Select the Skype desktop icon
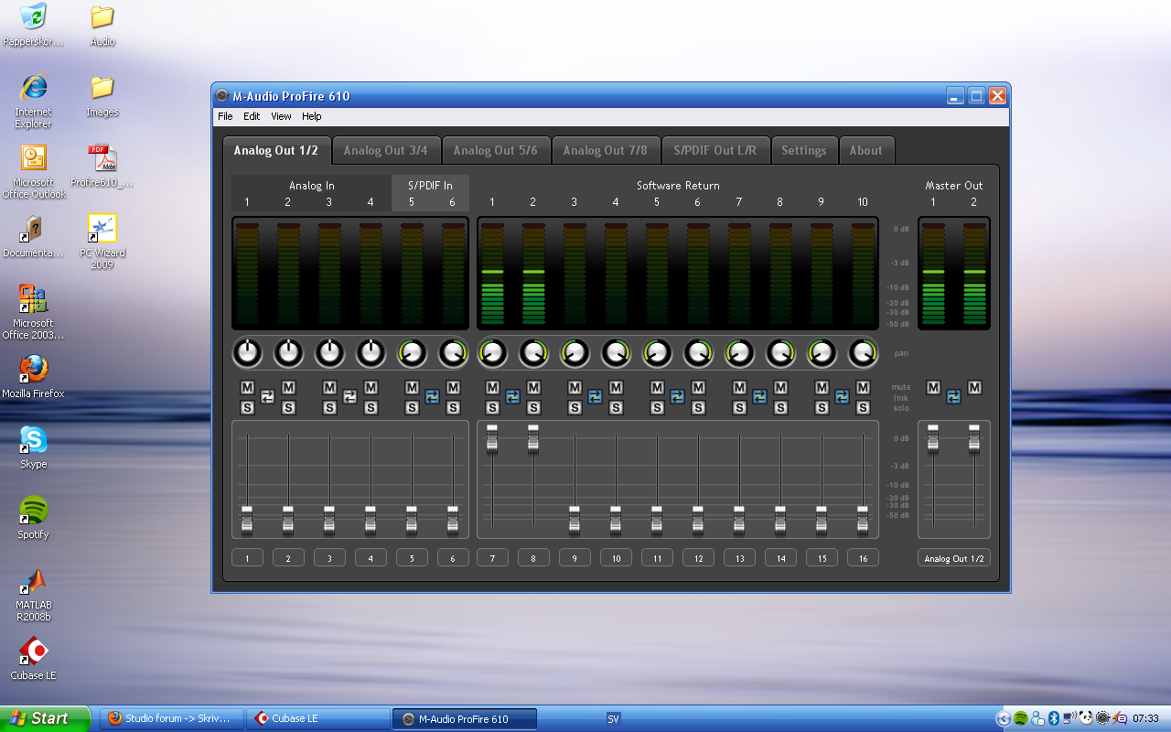 point(34,447)
